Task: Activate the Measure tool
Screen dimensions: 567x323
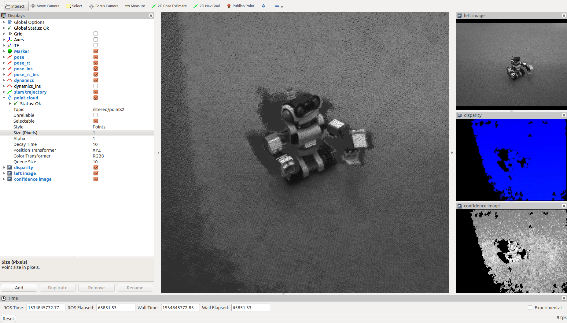Action: (x=135, y=6)
